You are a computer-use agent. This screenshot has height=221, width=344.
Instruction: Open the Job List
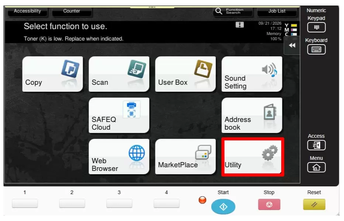click(x=277, y=11)
